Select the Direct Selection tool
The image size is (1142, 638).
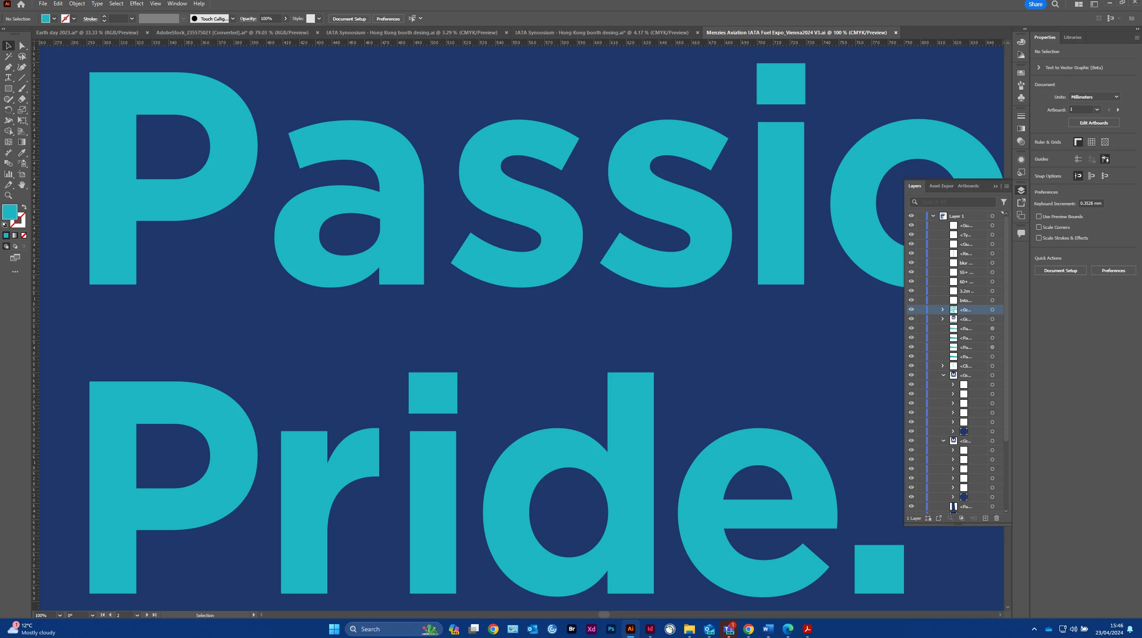click(x=22, y=46)
